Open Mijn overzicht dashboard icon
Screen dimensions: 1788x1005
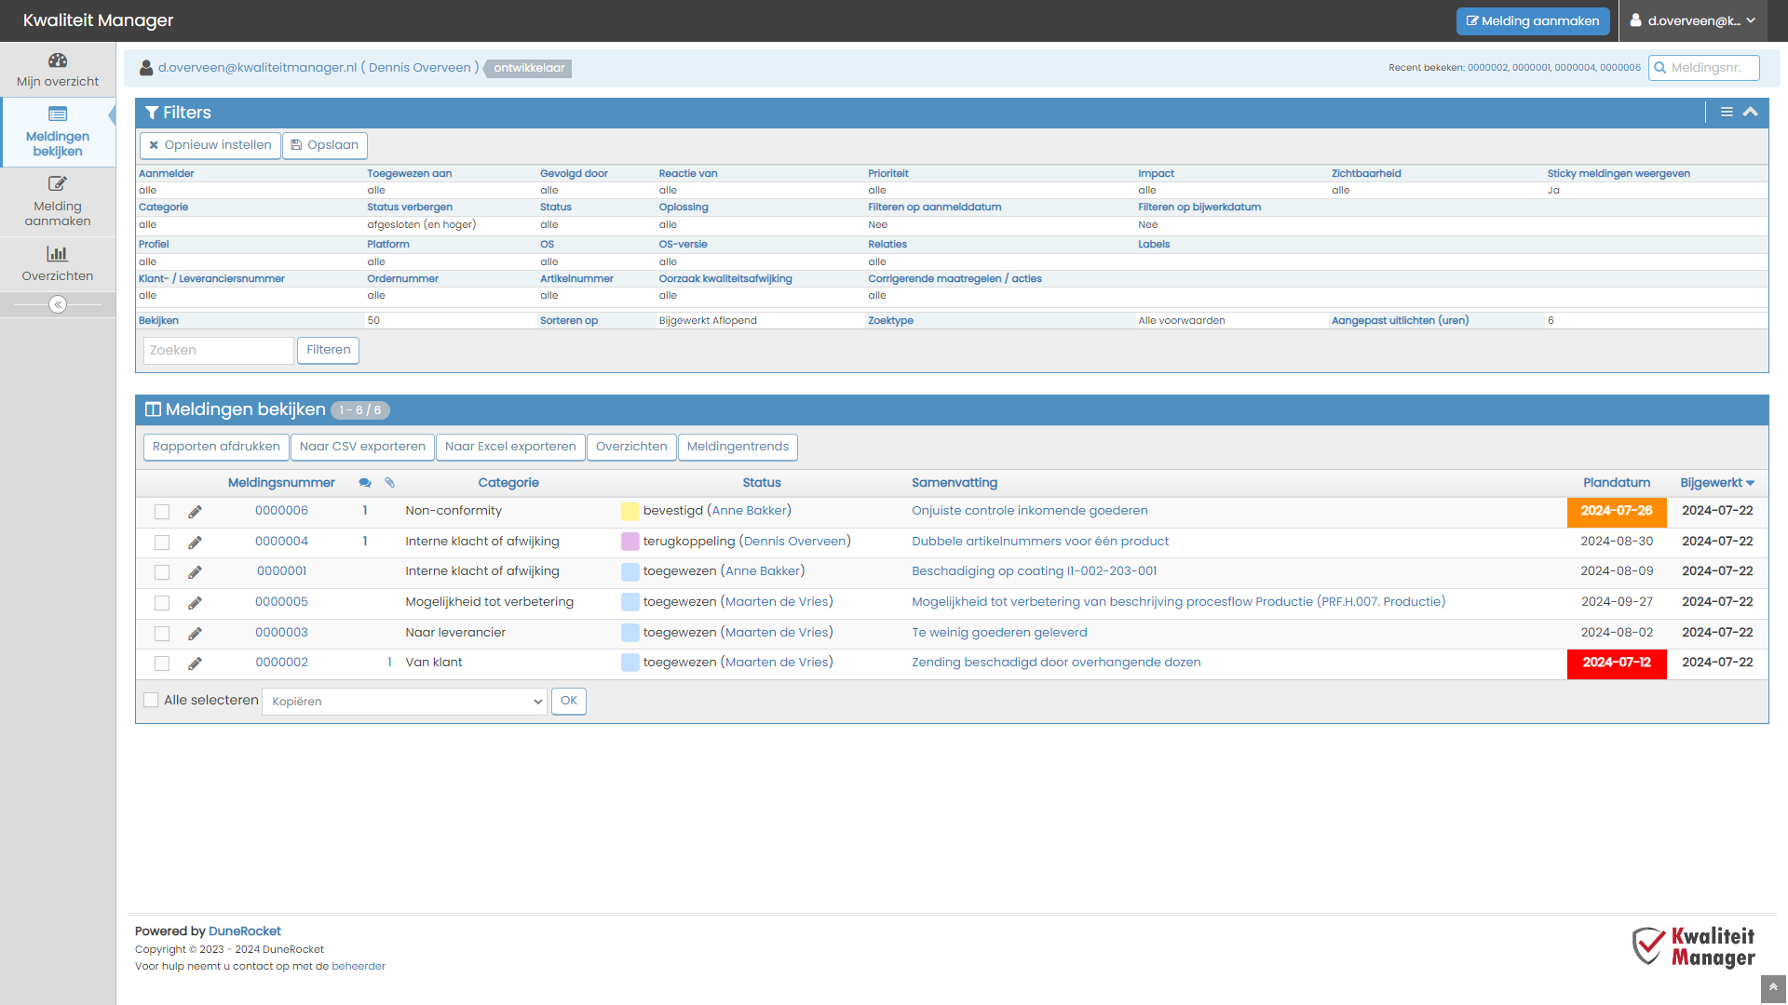coord(58,60)
